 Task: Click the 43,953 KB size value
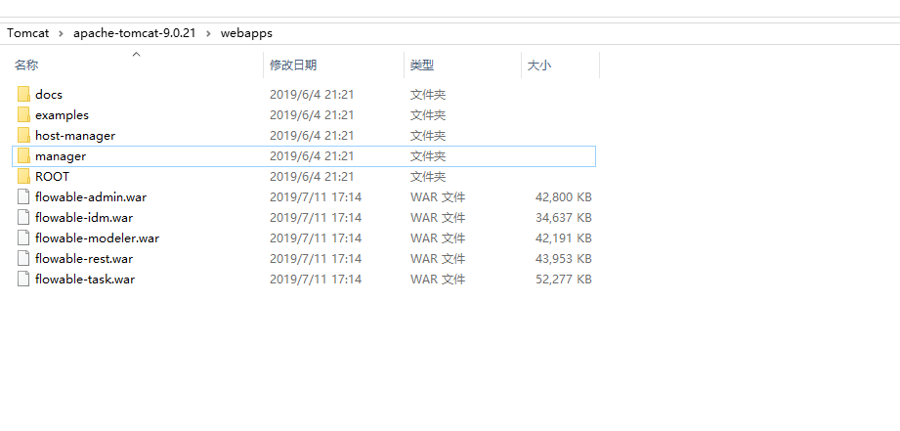click(564, 259)
